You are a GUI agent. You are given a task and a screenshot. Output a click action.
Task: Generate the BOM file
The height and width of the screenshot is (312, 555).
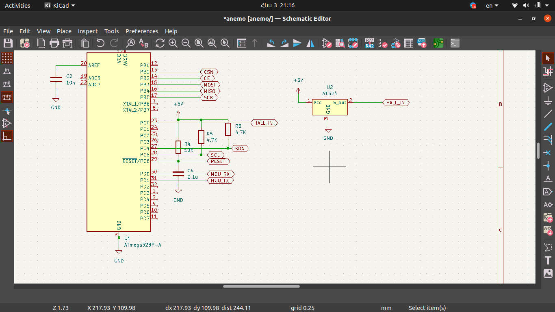tap(422, 43)
